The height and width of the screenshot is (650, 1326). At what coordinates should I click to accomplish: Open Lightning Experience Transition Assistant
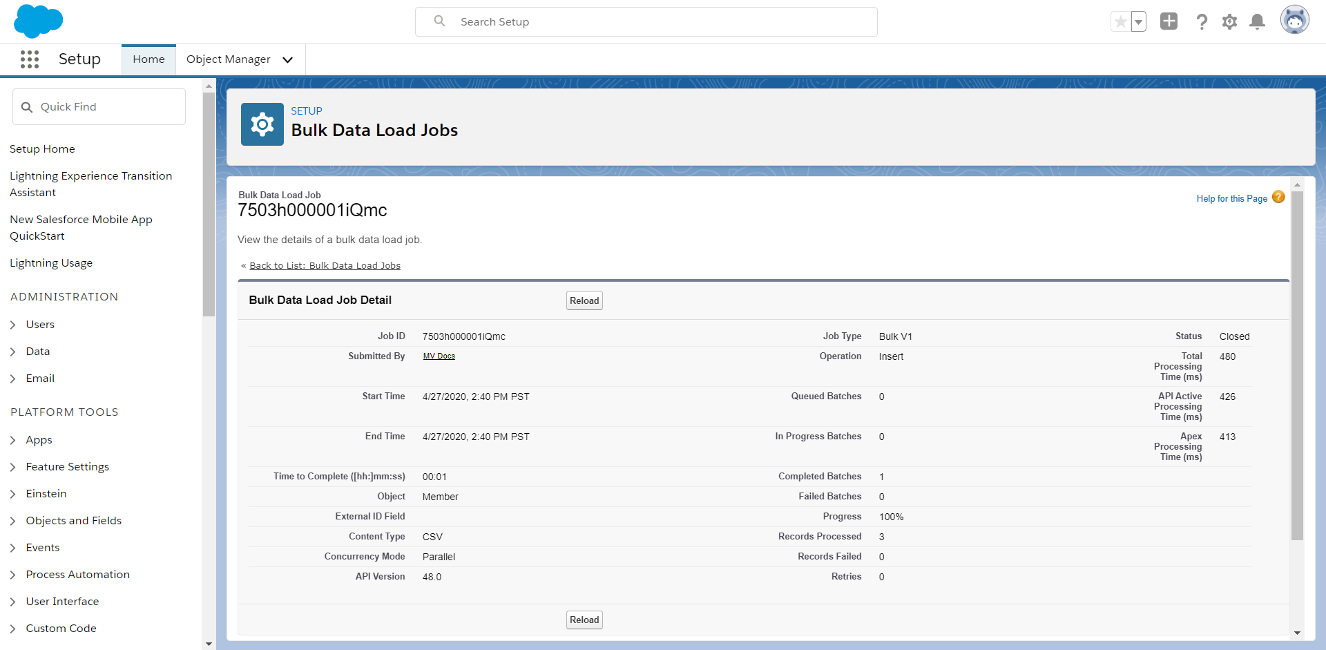(x=91, y=184)
